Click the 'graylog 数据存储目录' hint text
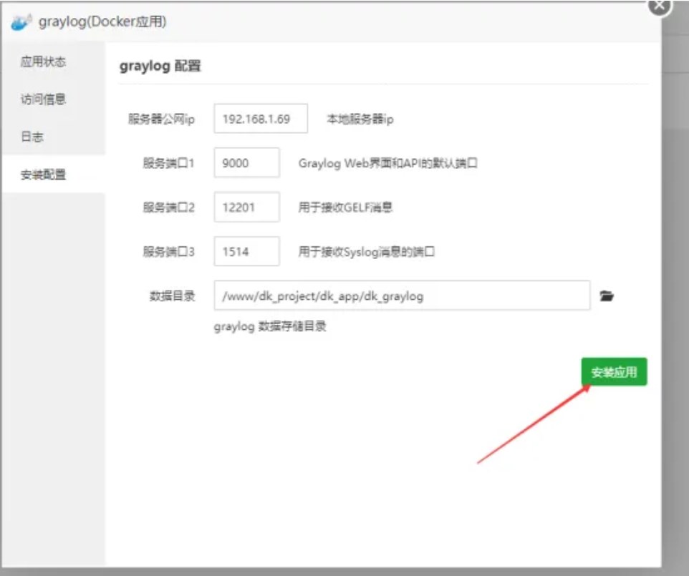 pos(270,327)
